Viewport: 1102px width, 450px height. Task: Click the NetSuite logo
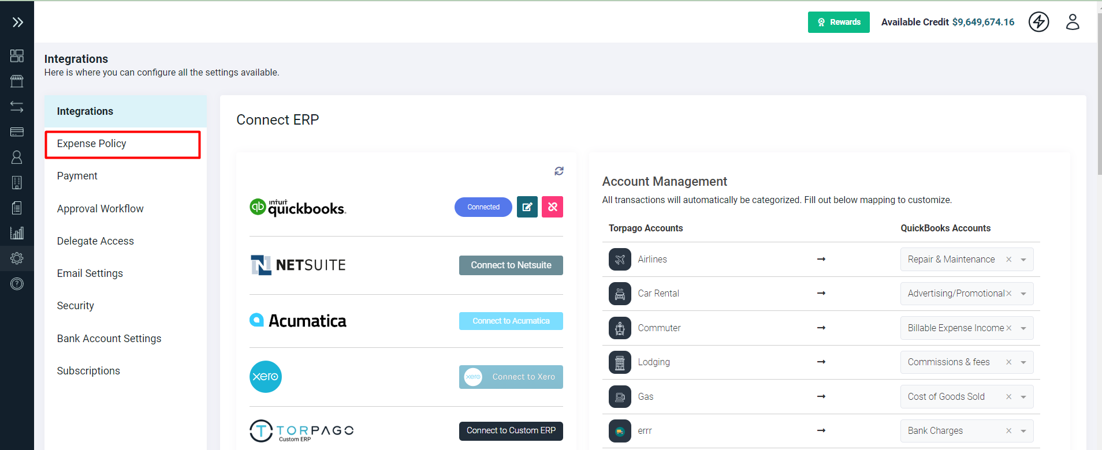(298, 265)
